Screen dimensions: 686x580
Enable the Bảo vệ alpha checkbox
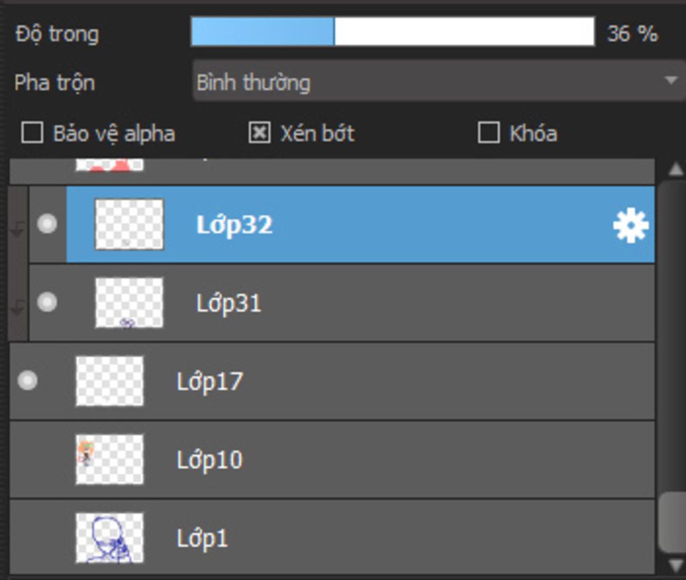[x=32, y=133]
